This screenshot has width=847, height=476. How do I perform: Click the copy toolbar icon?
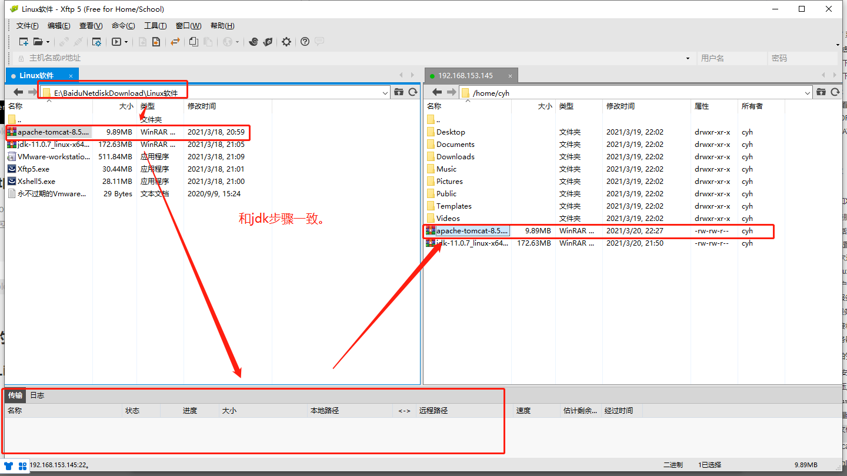pyautogui.click(x=193, y=42)
